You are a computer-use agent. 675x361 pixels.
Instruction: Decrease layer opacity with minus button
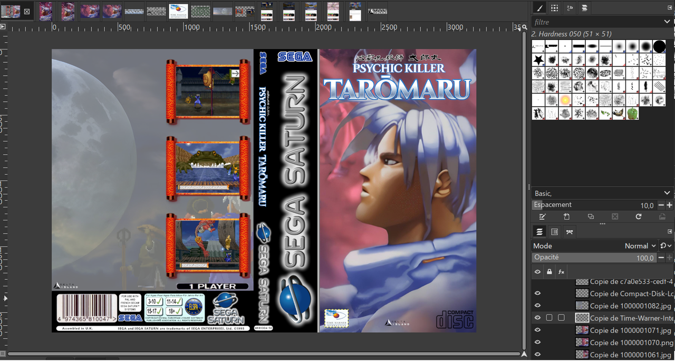click(661, 258)
